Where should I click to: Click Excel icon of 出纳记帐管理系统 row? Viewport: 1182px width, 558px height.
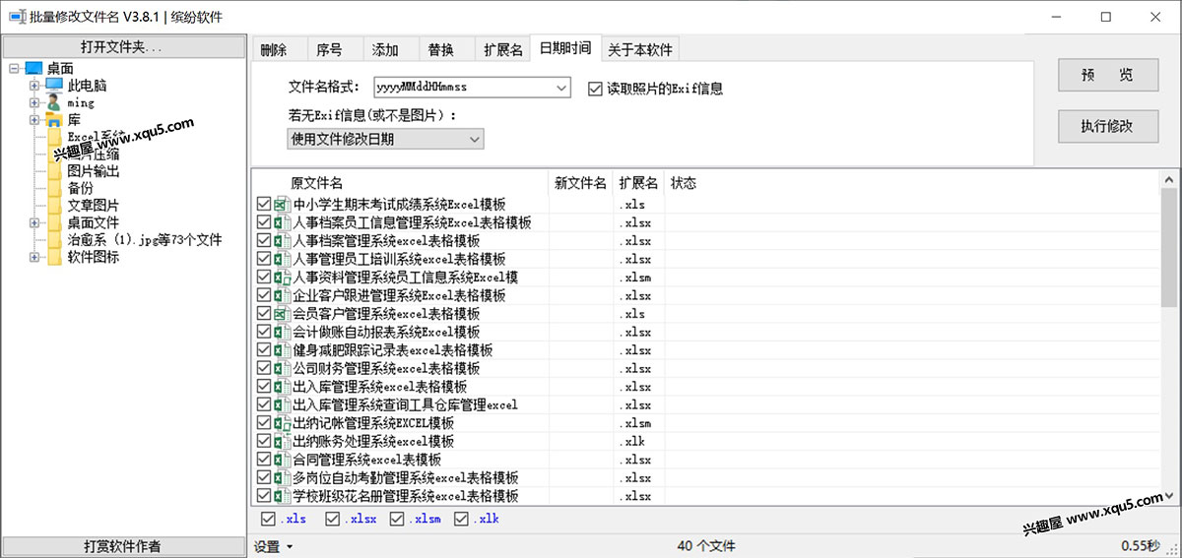(x=282, y=423)
